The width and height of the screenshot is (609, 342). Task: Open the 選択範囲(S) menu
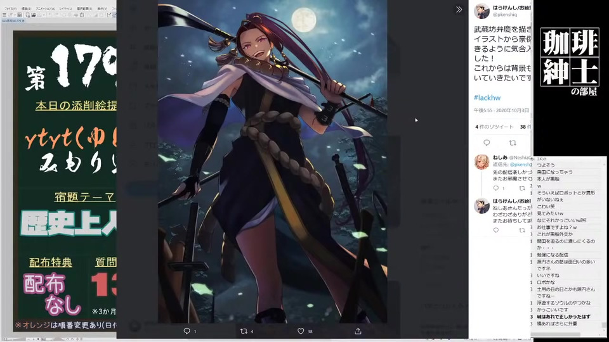click(84, 8)
